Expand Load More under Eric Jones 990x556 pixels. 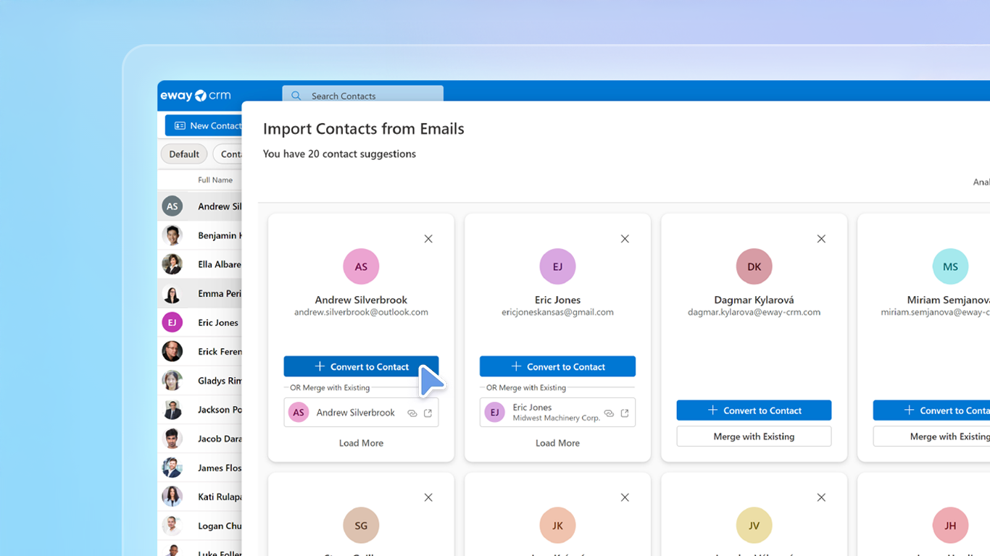(557, 442)
